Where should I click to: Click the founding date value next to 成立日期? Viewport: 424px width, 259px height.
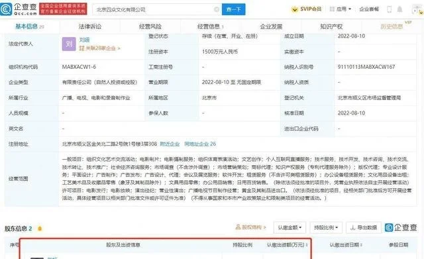pos(351,36)
